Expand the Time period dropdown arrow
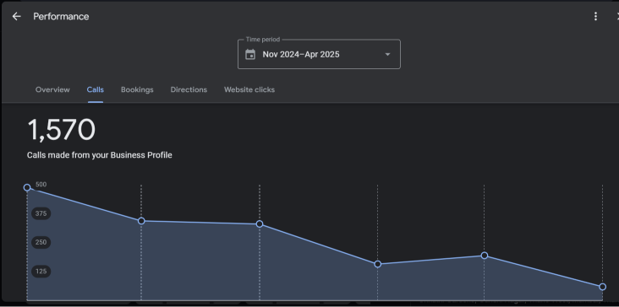 click(387, 54)
